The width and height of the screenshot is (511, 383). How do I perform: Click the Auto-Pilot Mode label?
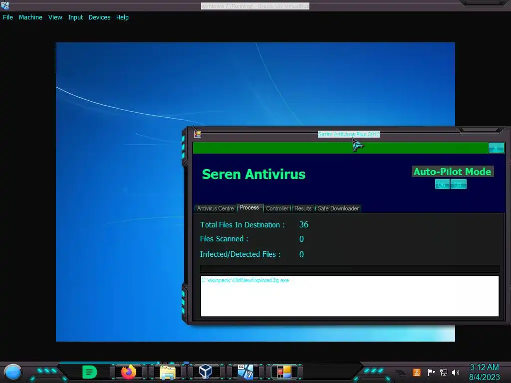pyautogui.click(x=452, y=172)
